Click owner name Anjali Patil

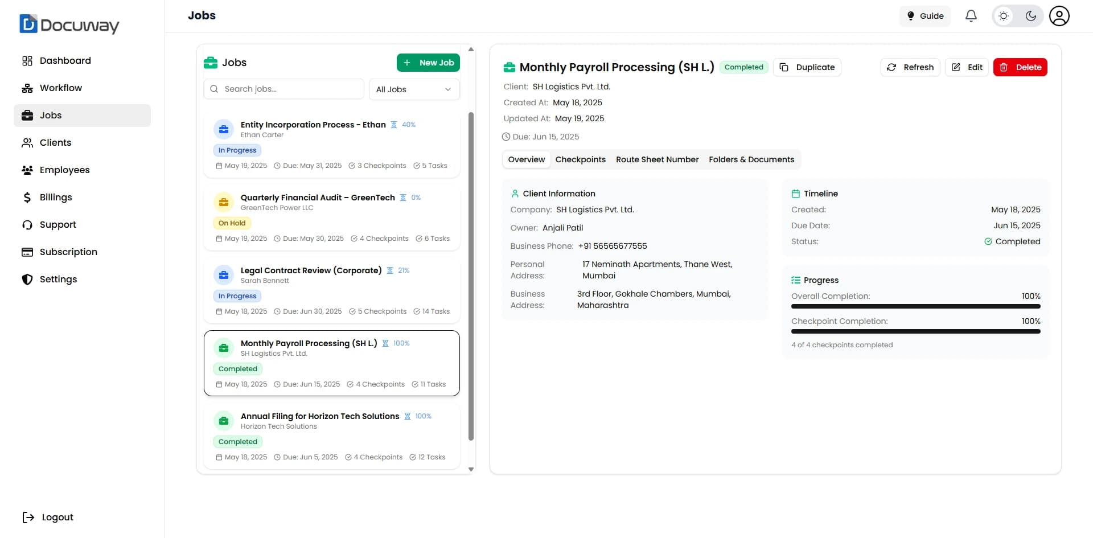point(562,228)
